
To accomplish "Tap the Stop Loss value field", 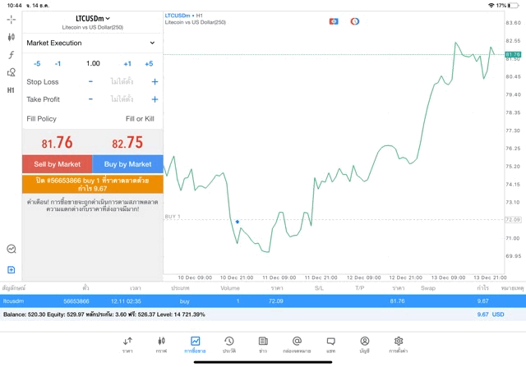I will click(x=122, y=81).
